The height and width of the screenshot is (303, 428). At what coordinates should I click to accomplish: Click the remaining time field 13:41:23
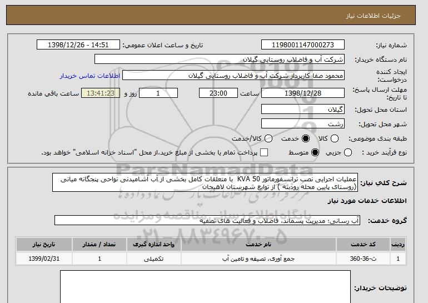coord(101,93)
